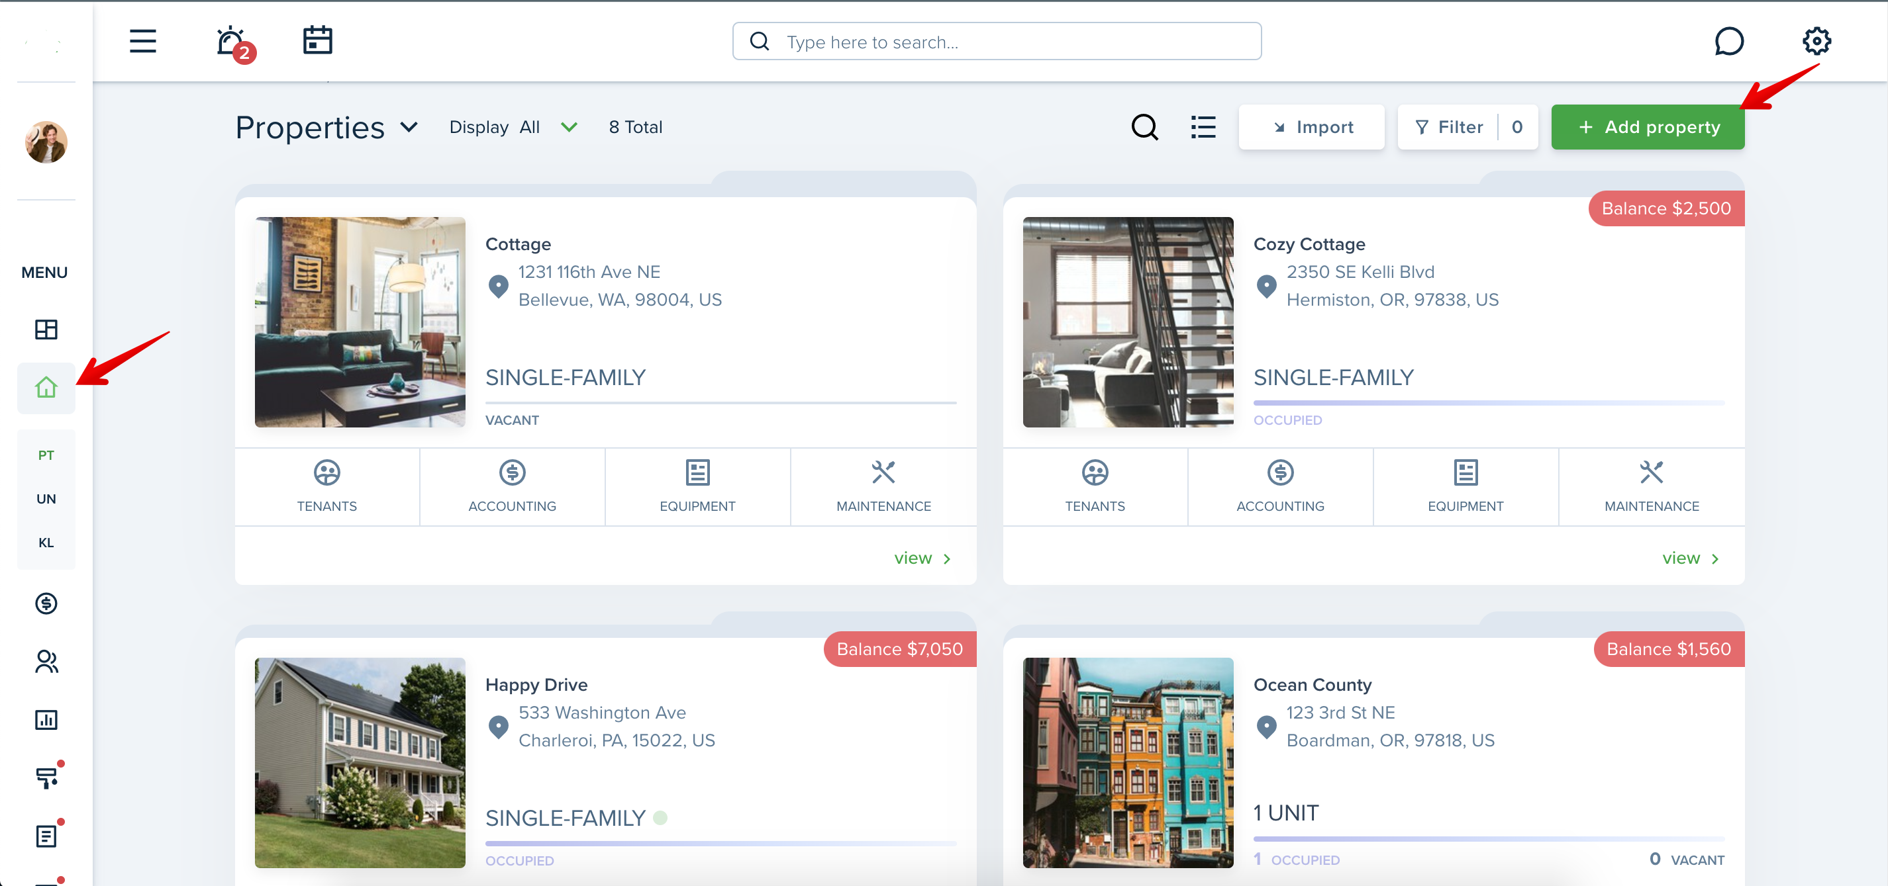Open the documents icon in sidebar
This screenshot has width=1888, height=886.
pyautogui.click(x=48, y=835)
